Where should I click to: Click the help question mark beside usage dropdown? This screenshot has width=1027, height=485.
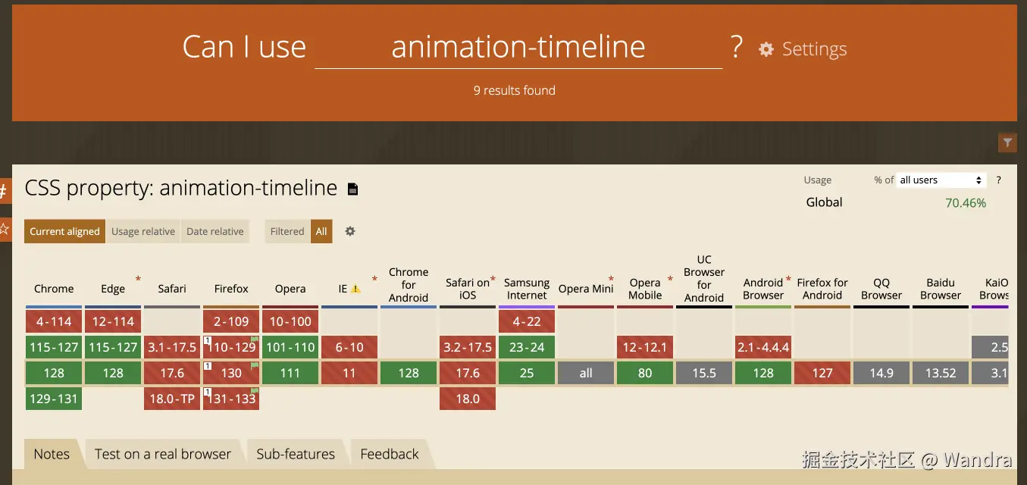[x=999, y=180]
